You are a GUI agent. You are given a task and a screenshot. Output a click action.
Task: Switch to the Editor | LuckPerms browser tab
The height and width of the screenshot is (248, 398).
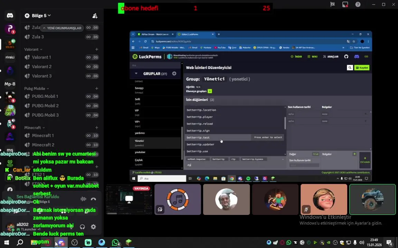[195, 34]
